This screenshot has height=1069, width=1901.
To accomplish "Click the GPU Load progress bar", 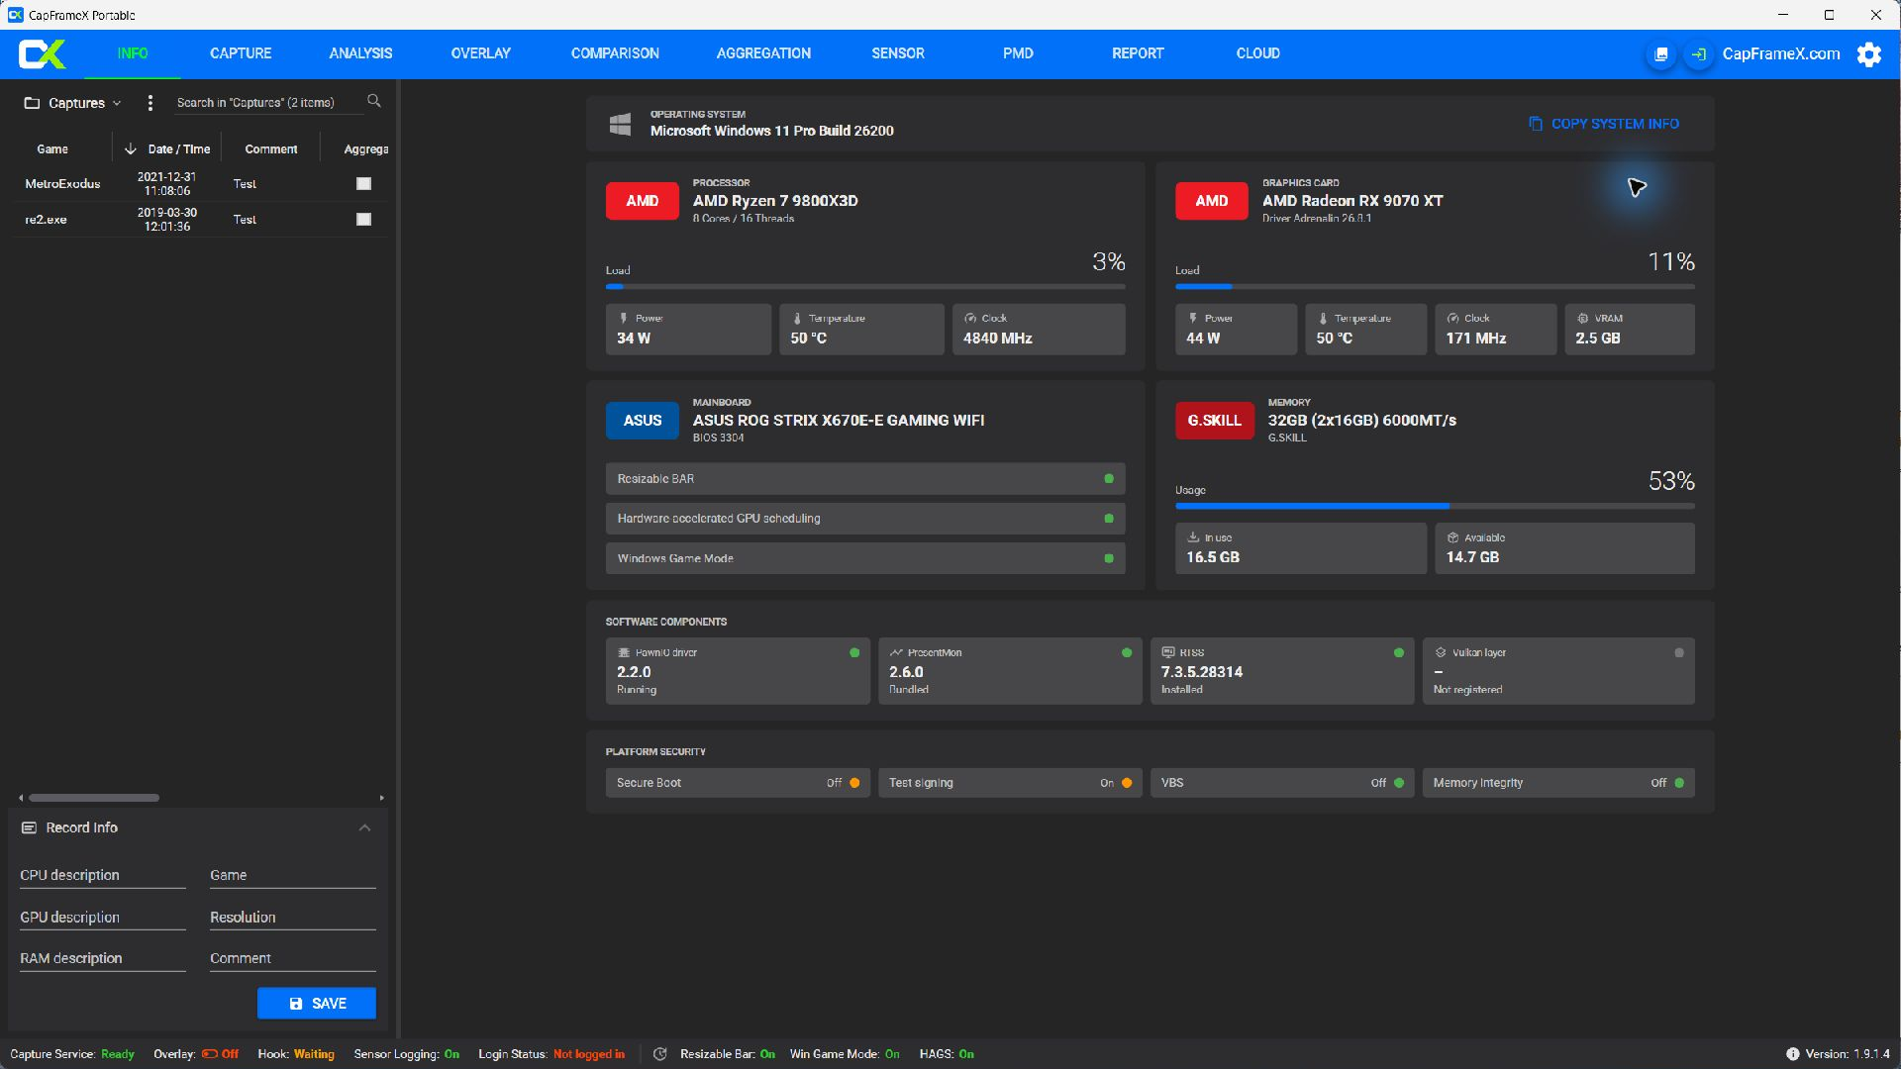I will [1435, 287].
